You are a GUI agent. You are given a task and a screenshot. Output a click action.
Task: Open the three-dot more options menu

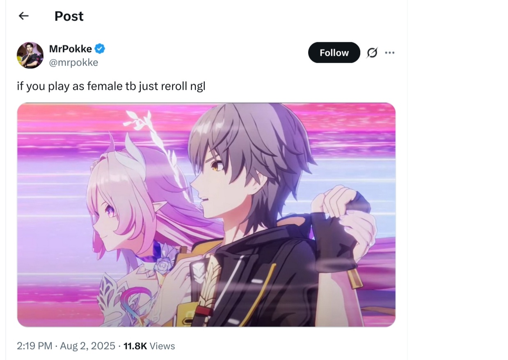pos(390,52)
